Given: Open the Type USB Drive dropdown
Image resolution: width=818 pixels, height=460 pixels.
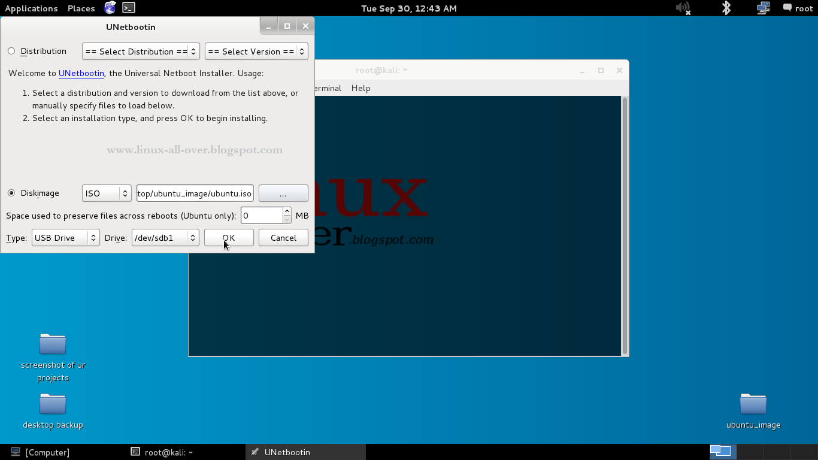Looking at the screenshot, I should (x=66, y=238).
